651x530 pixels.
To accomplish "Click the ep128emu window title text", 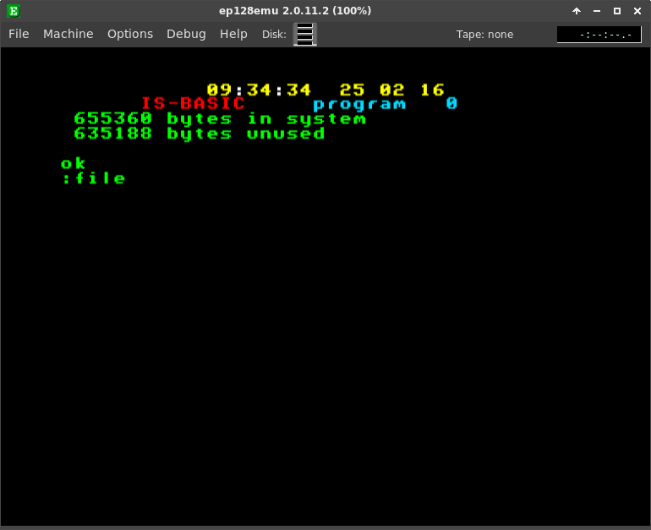I will [295, 11].
